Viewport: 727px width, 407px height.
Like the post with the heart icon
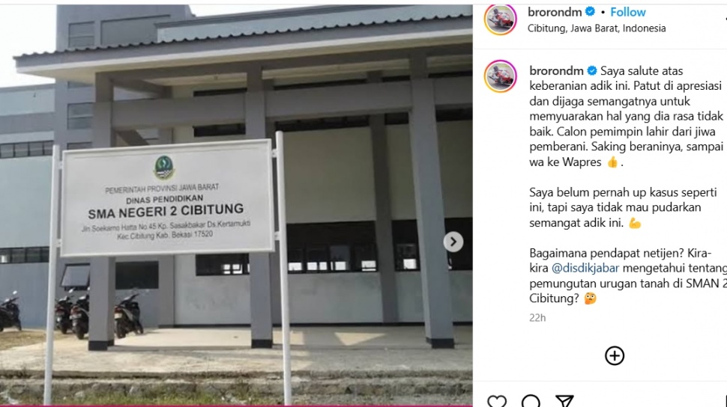(497, 401)
